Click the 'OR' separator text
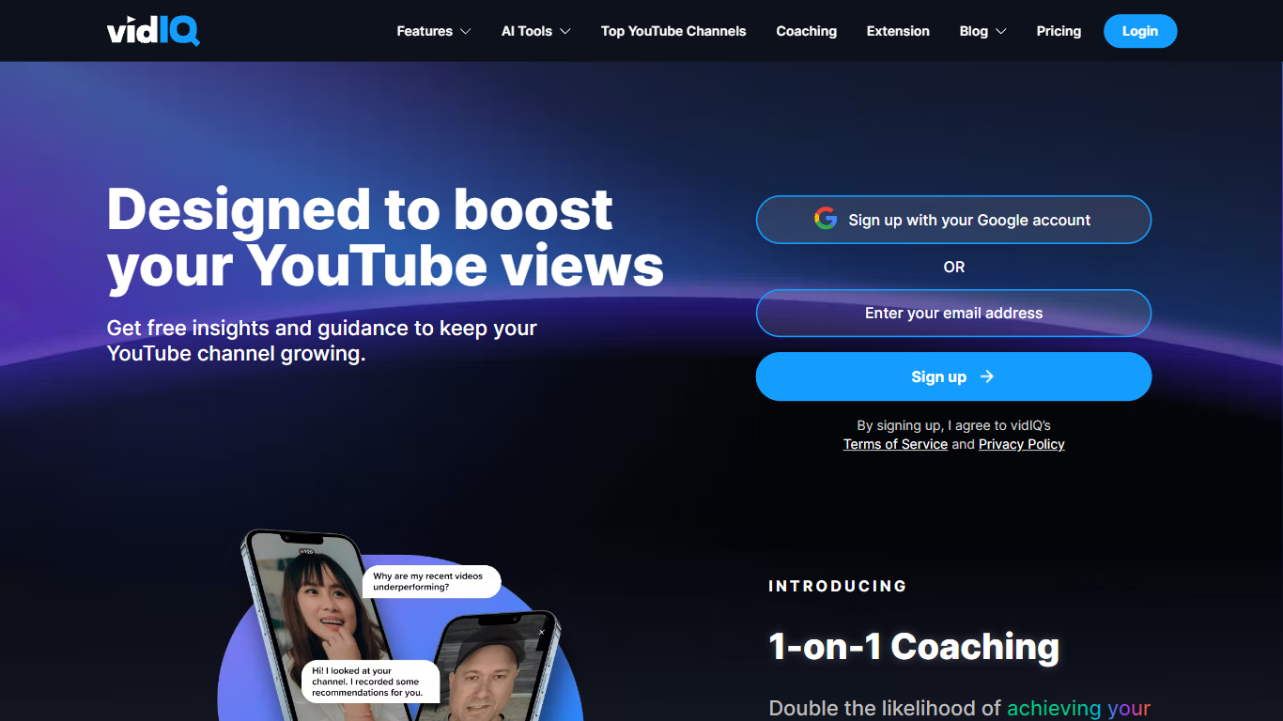This screenshot has width=1283, height=721. tap(953, 268)
